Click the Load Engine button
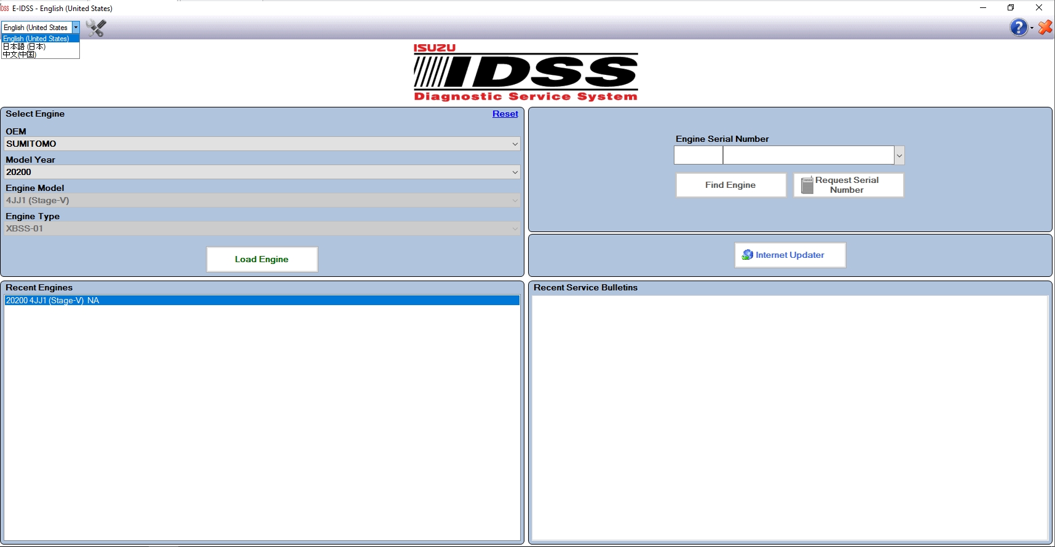The image size is (1055, 547). (262, 259)
